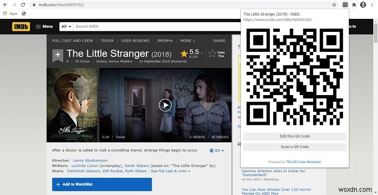Click the Horror genre link
The image size is (378, 195).
tap(113, 62)
